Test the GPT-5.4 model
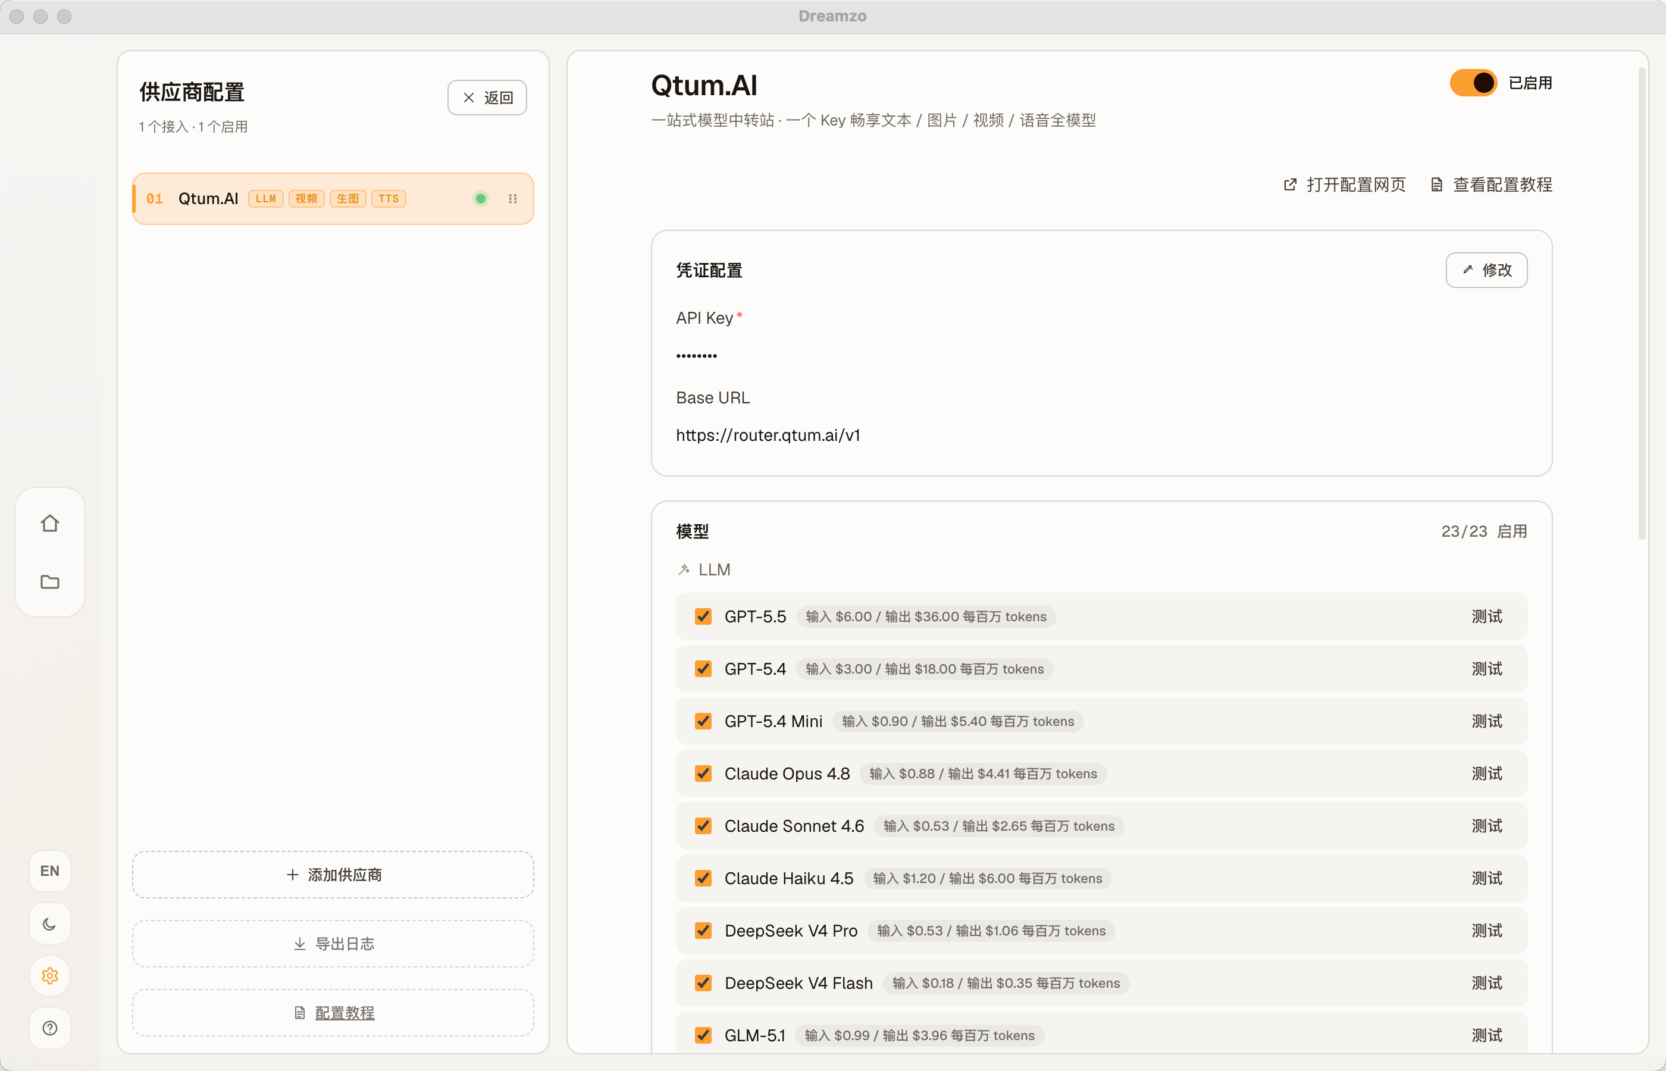The height and width of the screenshot is (1071, 1666). pos(1486,668)
